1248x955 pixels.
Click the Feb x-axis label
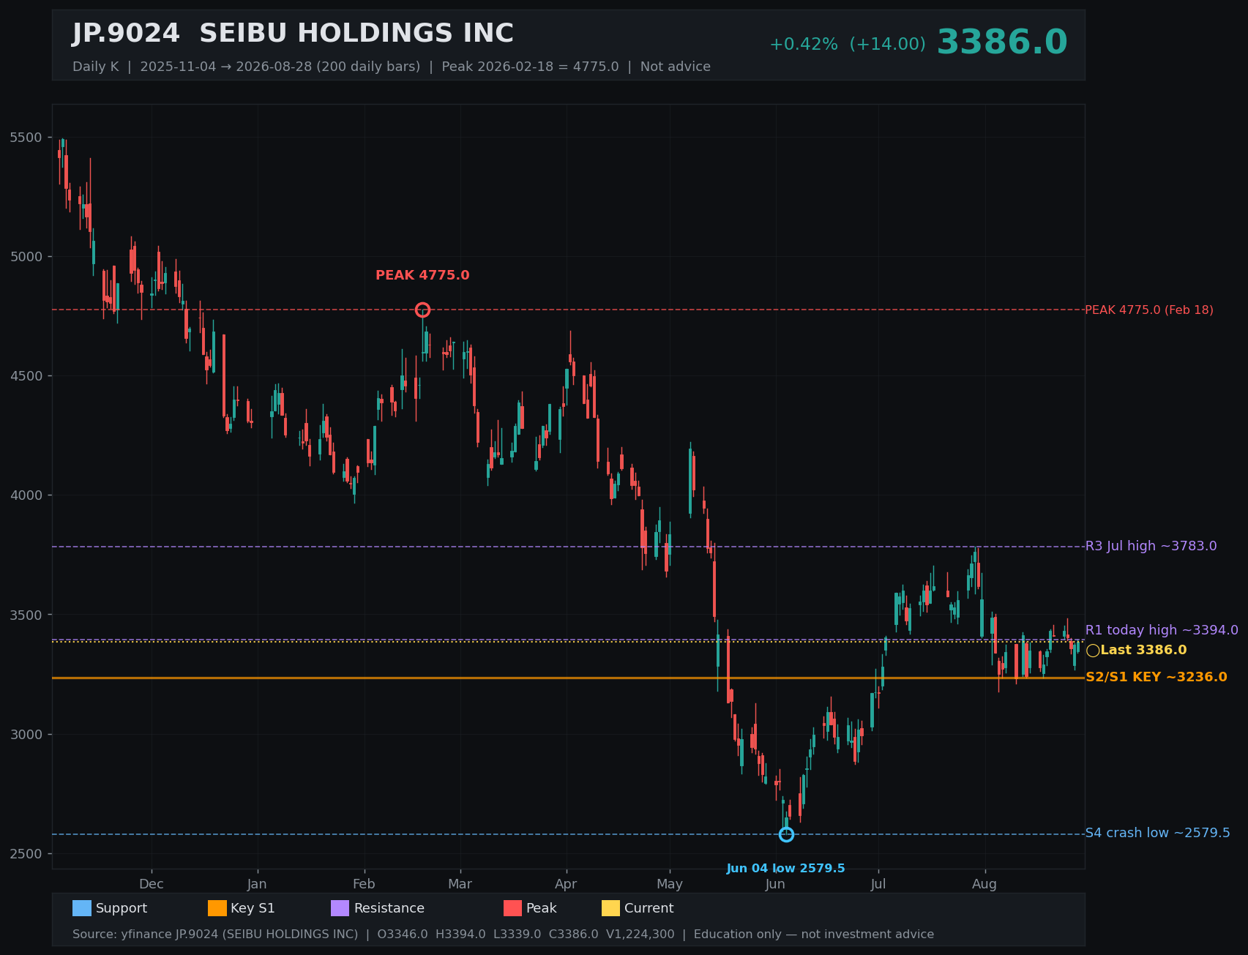pos(364,884)
